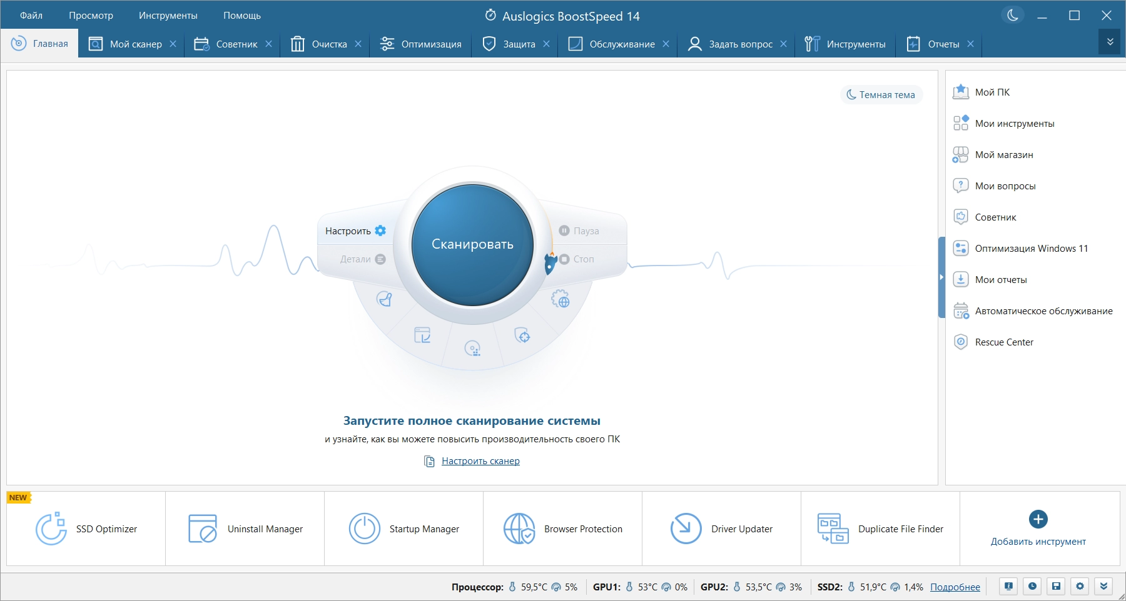
Task: Click the Детали button beside the scan dial
Action: pyautogui.click(x=363, y=259)
